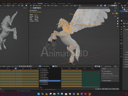Open Object properties orange square tab

click(121, 43)
